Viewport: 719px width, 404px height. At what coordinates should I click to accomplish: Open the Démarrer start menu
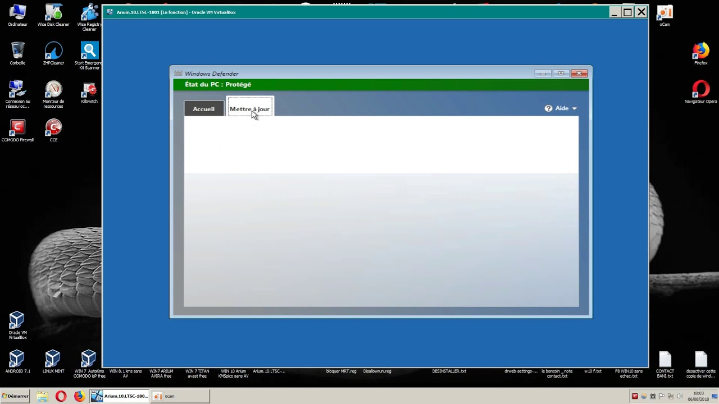click(15, 396)
